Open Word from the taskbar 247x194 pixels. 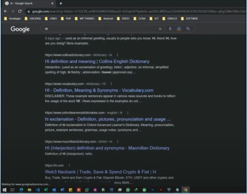coord(62,190)
